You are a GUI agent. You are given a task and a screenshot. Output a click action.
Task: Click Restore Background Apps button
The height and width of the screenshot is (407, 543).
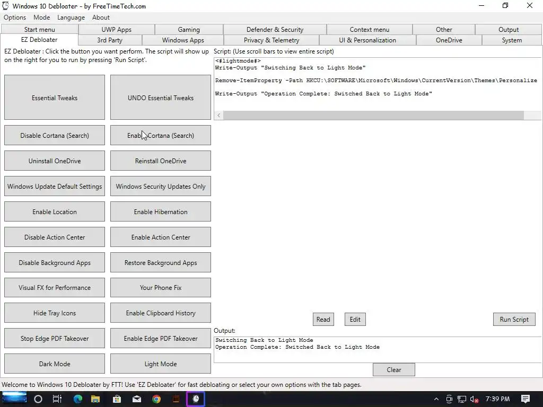(x=161, y=262)
